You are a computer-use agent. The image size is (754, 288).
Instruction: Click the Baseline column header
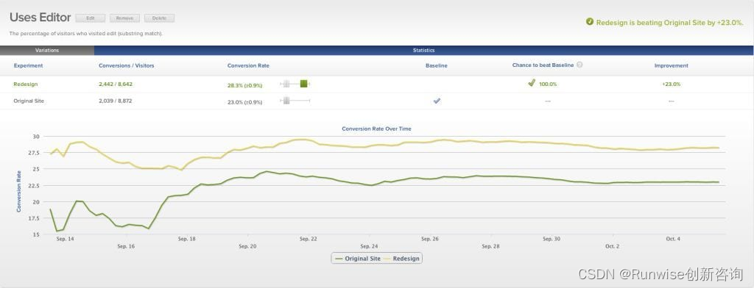tap(436, 66)
